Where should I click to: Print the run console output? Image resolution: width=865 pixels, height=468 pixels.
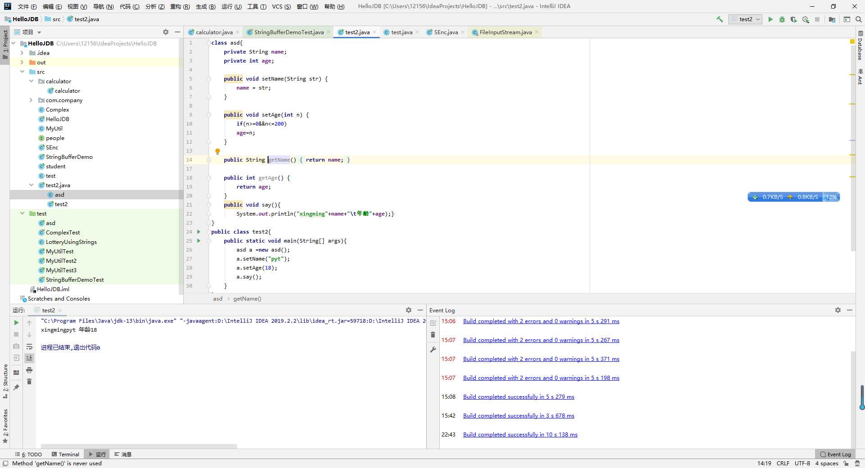click(29, 370)
